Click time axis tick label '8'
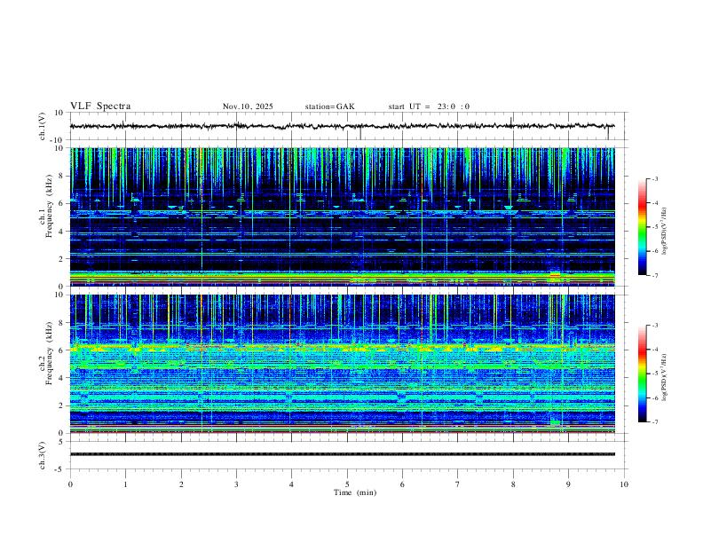 tap(513, 484)
